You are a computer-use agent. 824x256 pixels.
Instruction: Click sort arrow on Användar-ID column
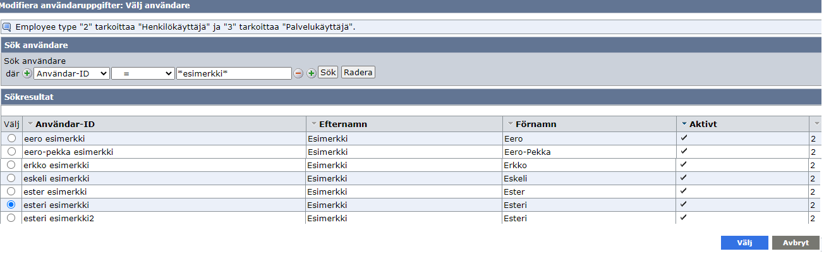(x=30, y=124)
